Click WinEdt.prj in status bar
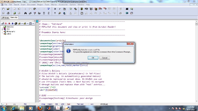 point(104,104)
